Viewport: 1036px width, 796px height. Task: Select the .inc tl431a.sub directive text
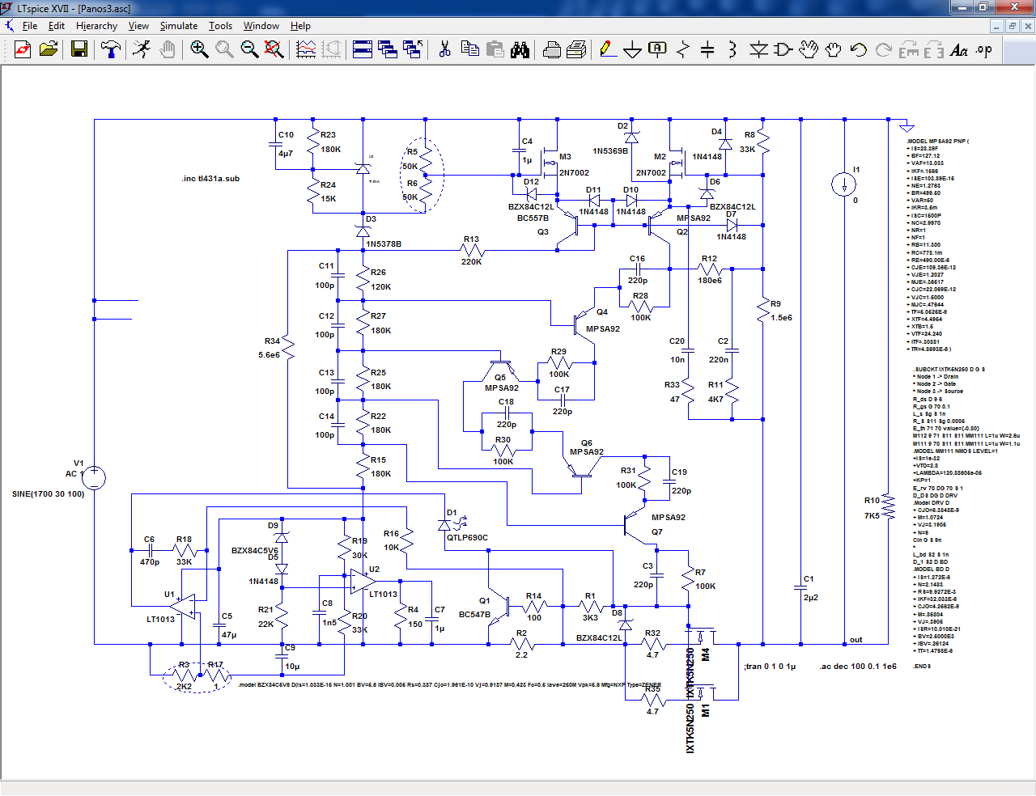coord(210,179)
